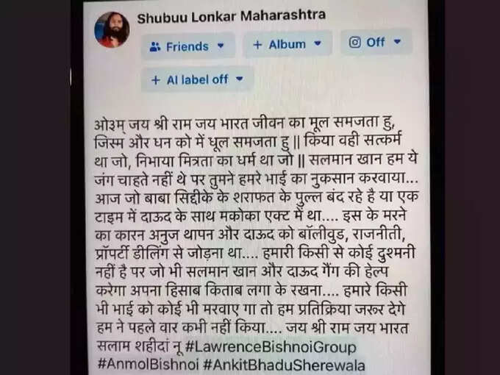Expand the Album dropdown arrow
Image resolution: width=500 pixels, height=375 pixels.
pos(318,43)
